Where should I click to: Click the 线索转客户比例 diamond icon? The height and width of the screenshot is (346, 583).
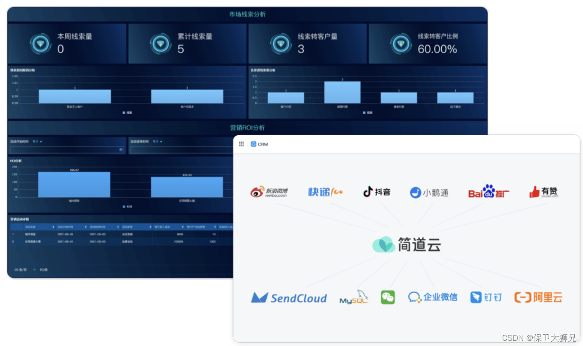tap(401, 44)
